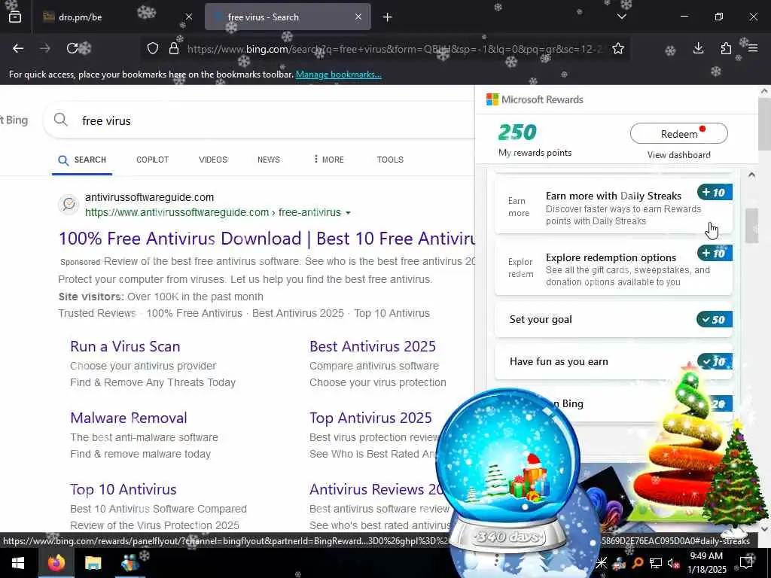Click the magnifier icon in Bing search box
The height and width of the screenshot is (578, 771).
tap(61, 120)
